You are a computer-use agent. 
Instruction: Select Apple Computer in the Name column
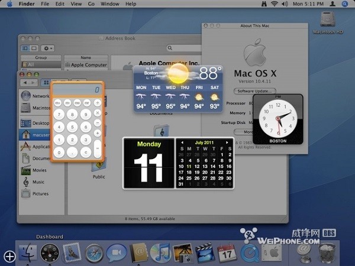tap(86, 65)
